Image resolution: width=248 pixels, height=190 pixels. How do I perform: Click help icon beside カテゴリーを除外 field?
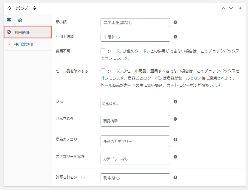coord(175,157)
